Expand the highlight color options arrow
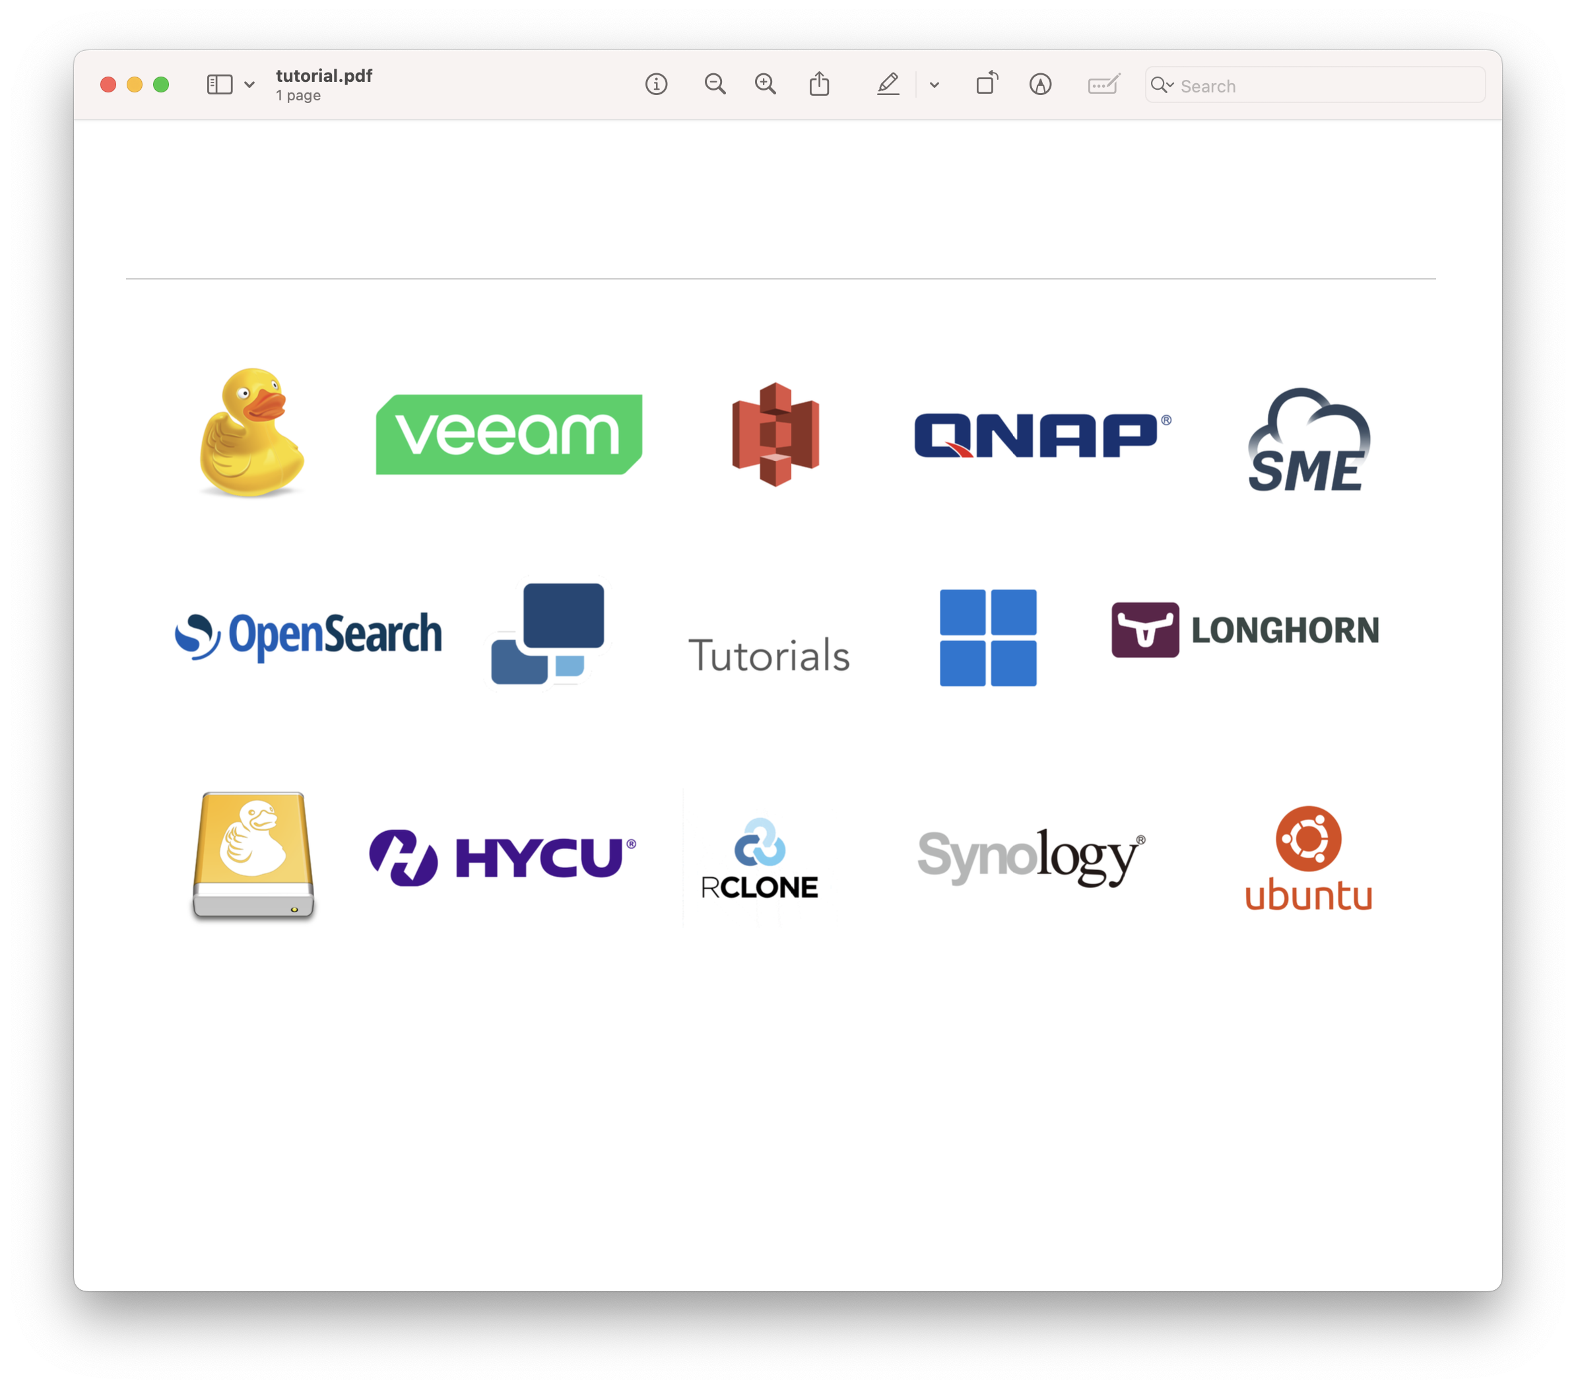 click(934, 85)
